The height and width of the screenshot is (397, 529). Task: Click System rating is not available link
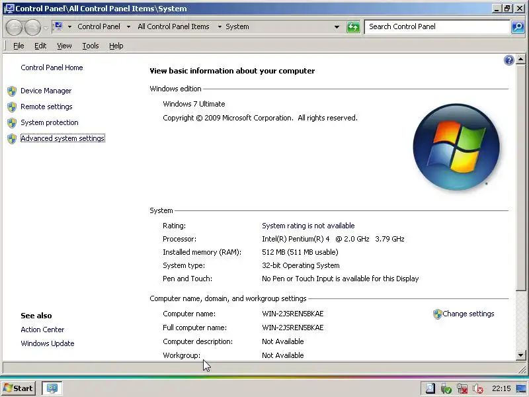coord(308,226)
